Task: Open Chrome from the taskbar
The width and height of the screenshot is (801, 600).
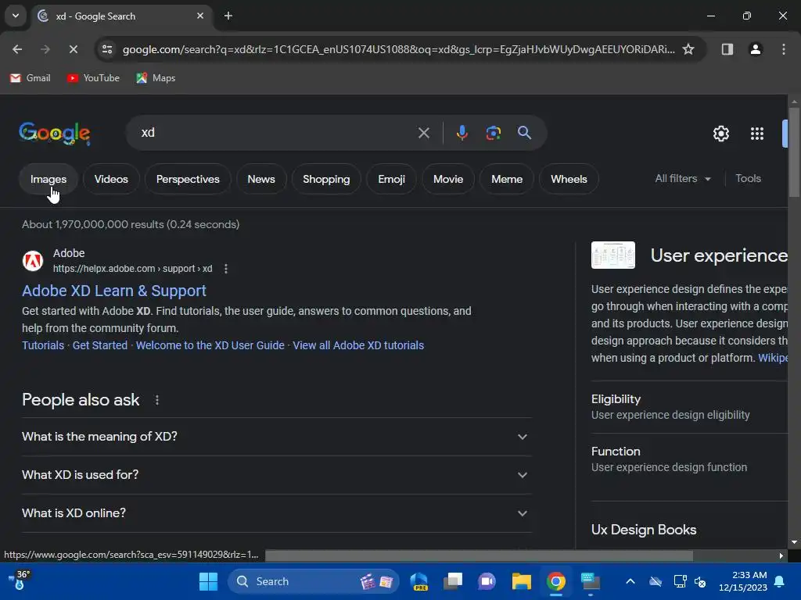Action: coord(556,581)
